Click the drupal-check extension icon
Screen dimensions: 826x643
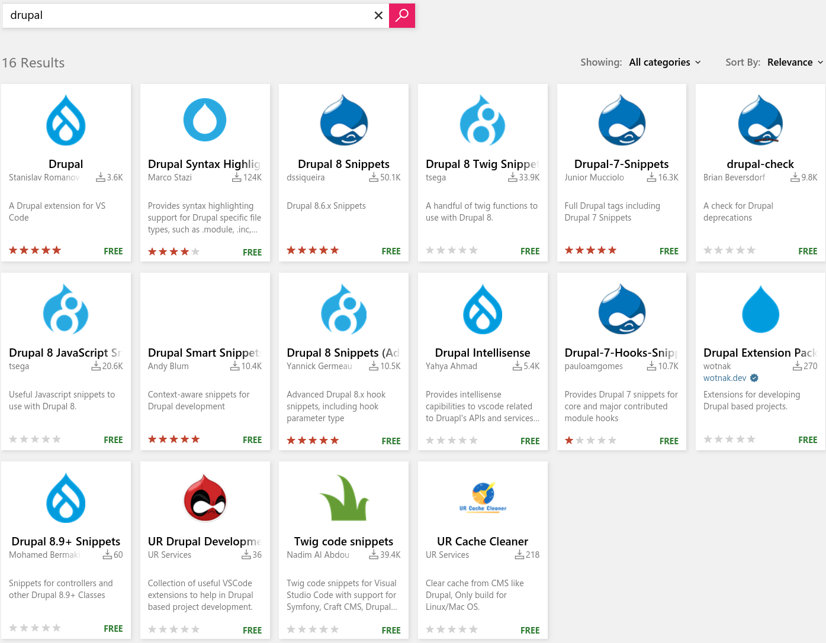click(x=760, y=120)
